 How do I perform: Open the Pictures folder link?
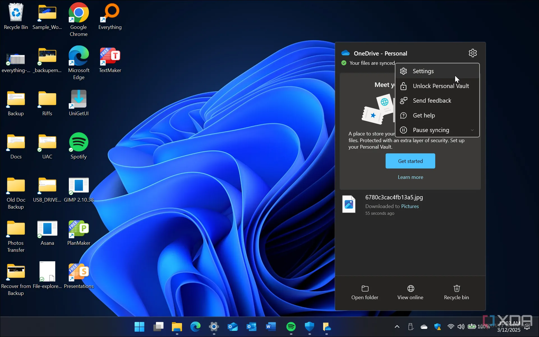coord(410,206)
